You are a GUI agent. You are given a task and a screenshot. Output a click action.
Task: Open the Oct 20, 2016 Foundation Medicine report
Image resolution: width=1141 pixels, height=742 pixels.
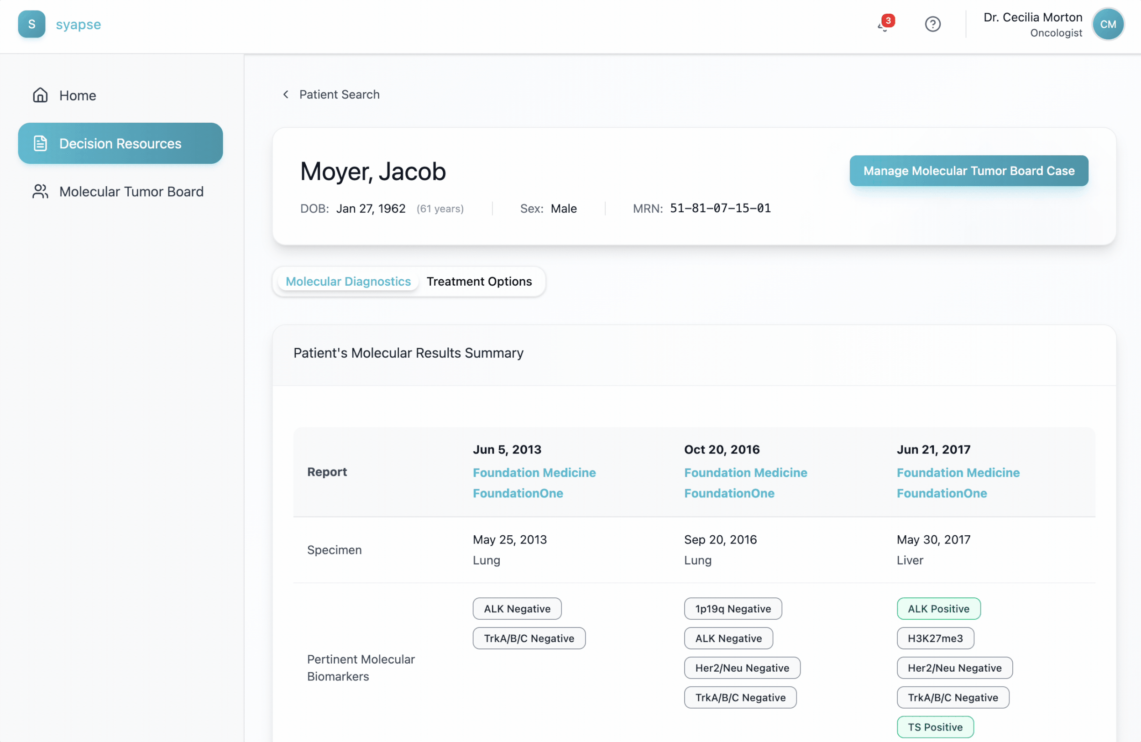pyautogui.click(x=745, y=473)
